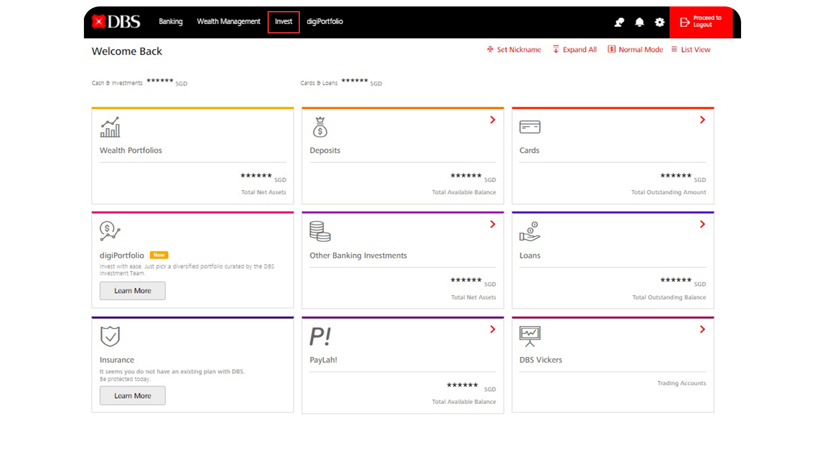Click the Cards & Loans masked amount
Image resolution: width=825 pixels, height=475 pixels.
tap(354, 81)
